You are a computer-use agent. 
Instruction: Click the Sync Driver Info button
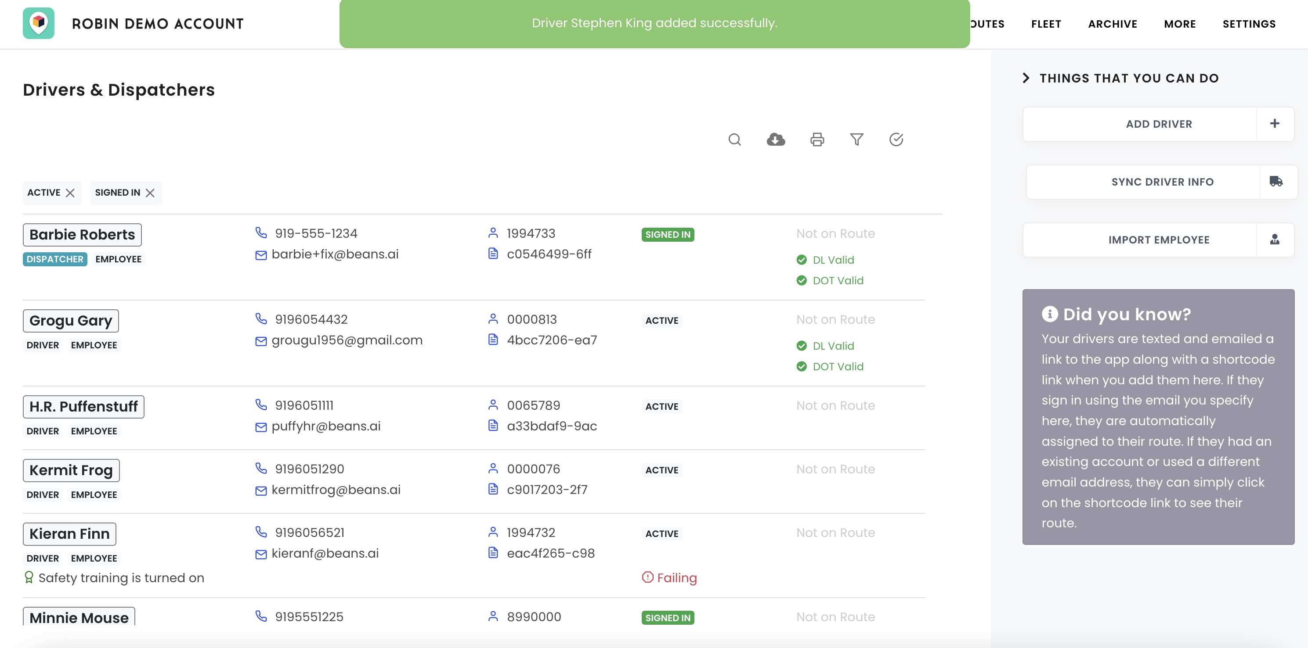pos(1162,182)
